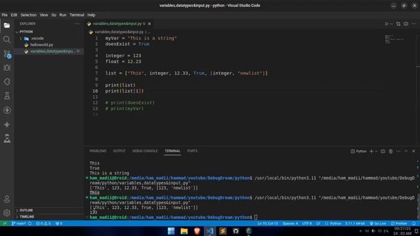Viewport: 420px width, 236px height.
Task: Open notifications bell in status bar
Action: point(414,224)
